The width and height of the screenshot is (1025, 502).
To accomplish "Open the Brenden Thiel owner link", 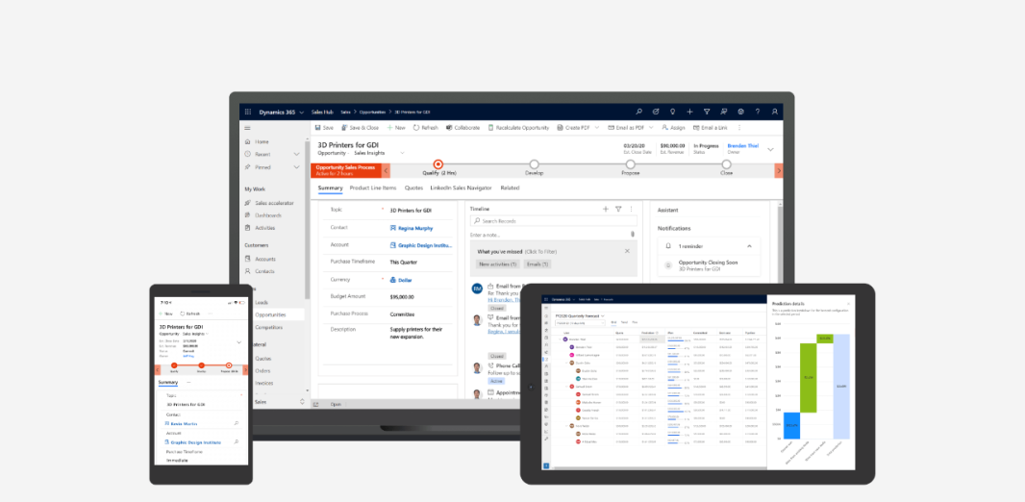I will tap(743, 146).
